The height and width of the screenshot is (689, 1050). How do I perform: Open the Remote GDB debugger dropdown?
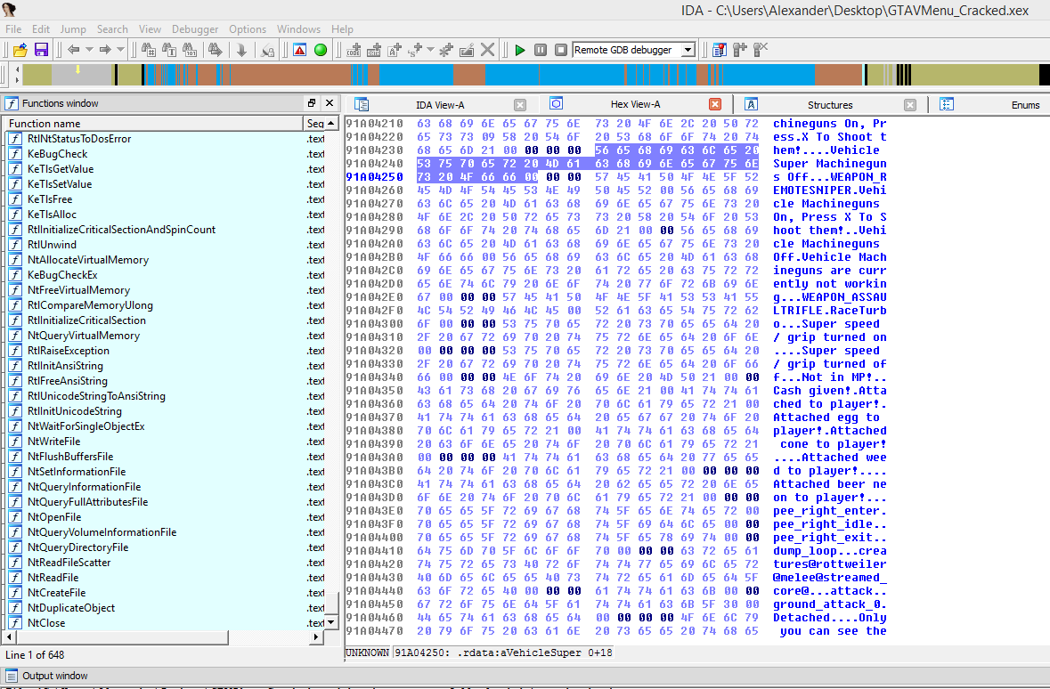[688, 50]
